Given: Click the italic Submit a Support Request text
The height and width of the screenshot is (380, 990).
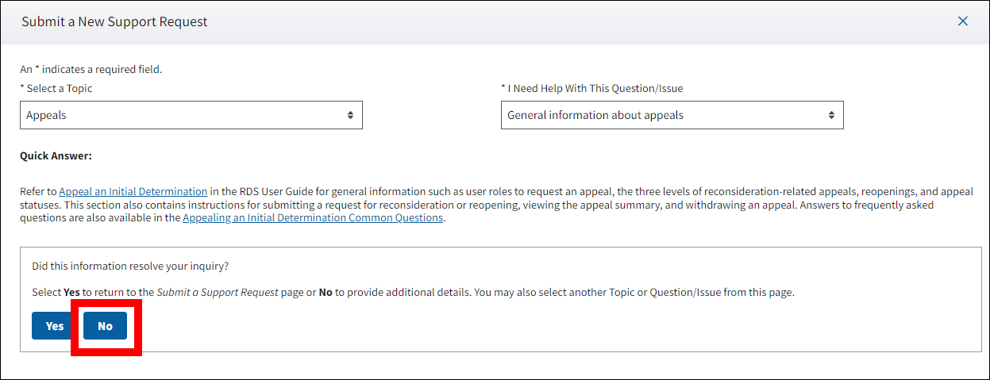Looking at the screenshot, I should tap(218, 292).
